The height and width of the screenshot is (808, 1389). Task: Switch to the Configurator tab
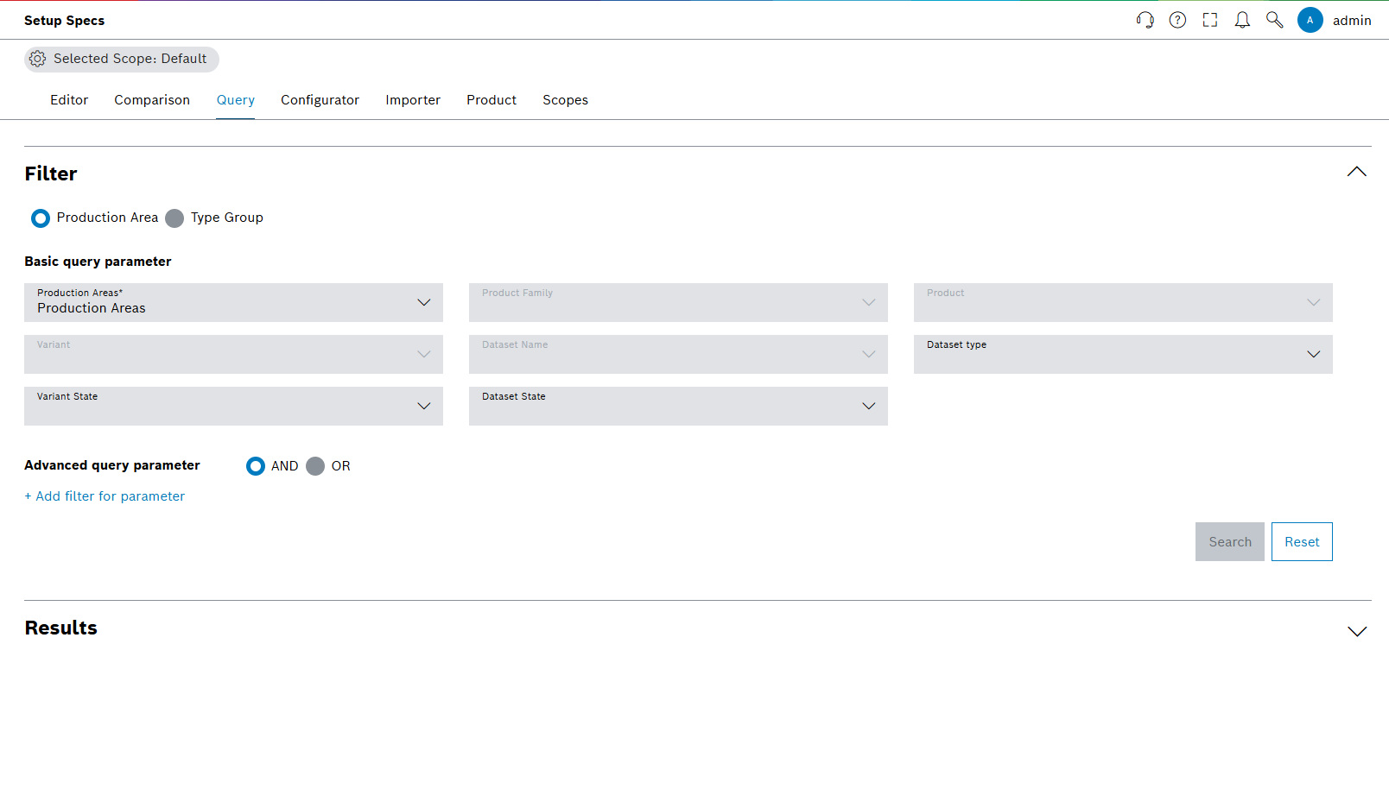coord(320,99)
